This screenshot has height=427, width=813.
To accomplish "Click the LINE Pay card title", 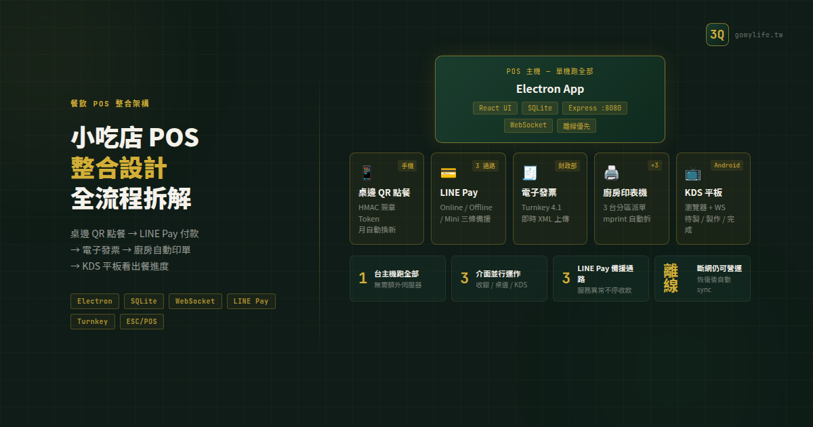I will click(x=459, y=192).
